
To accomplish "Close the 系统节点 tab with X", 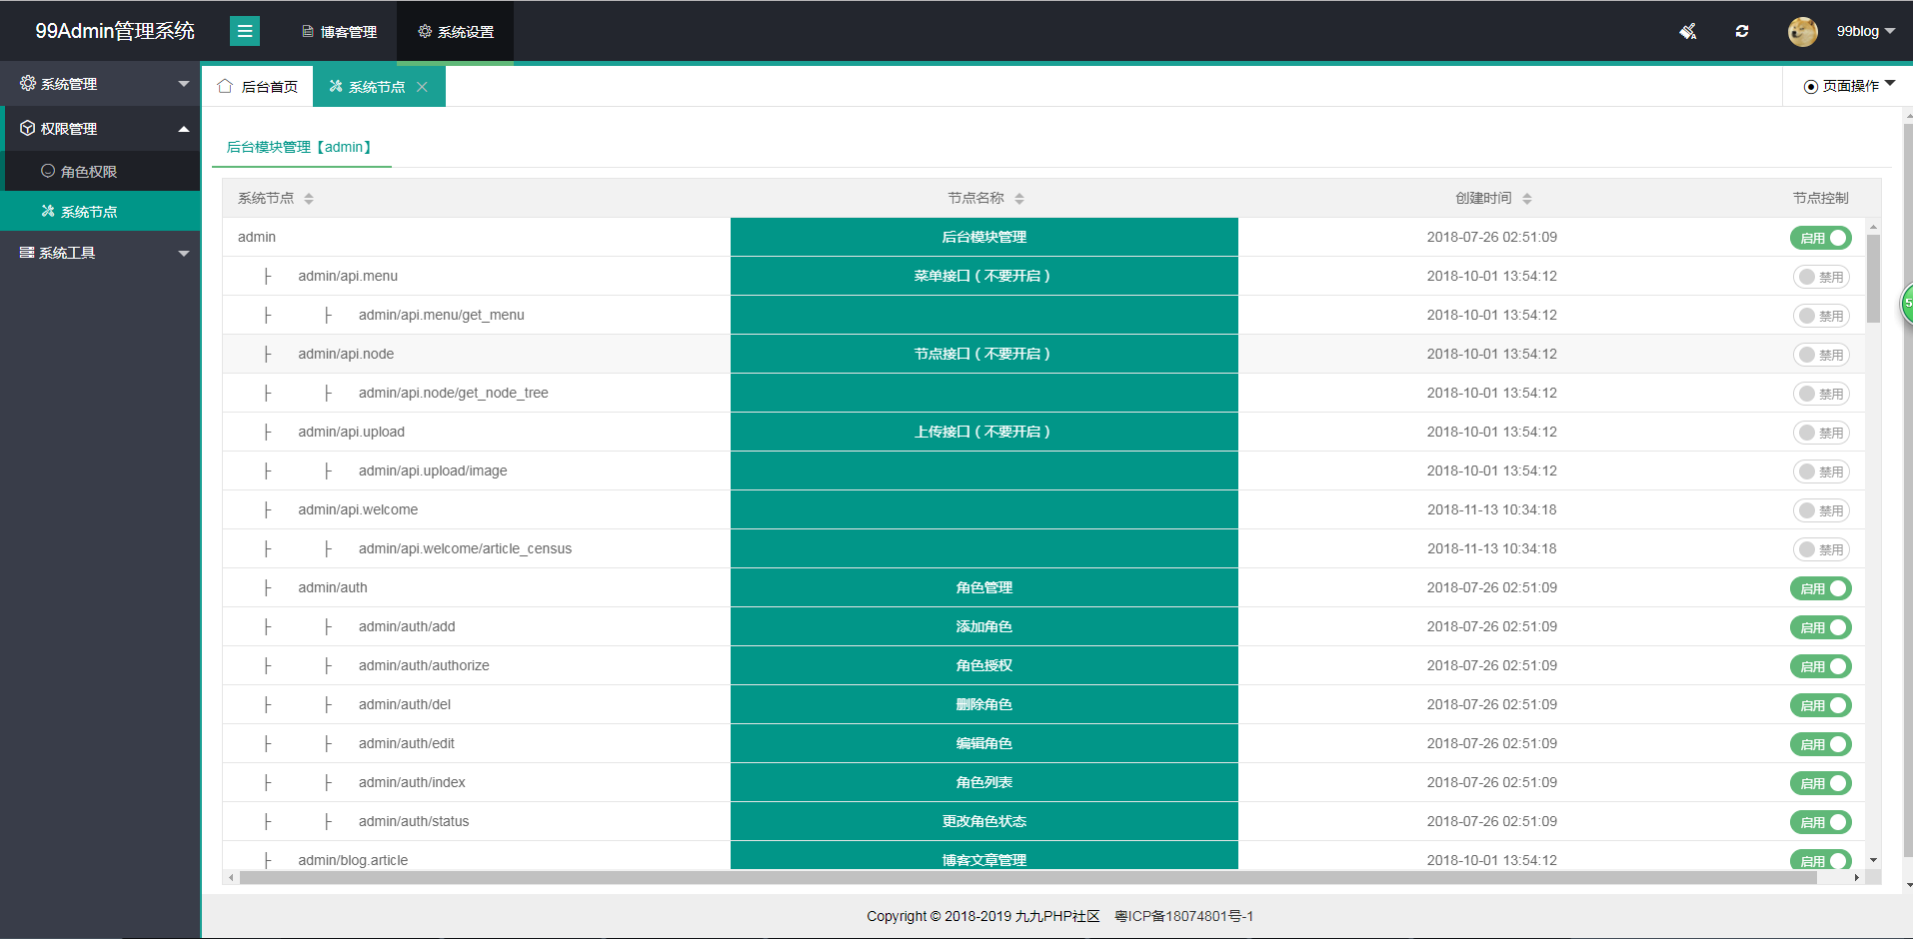I will point(423,87).
